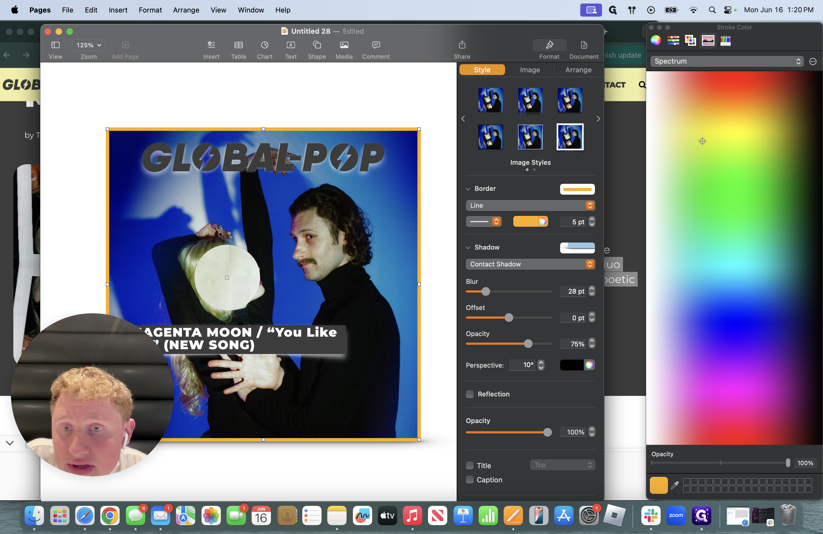Show previous image styles page arrow
Image resolution: width=823 pixels, height=534 pixels.
463,119
